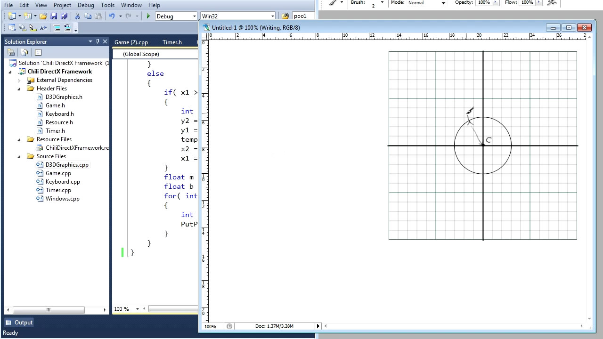Select Keyboard.h in the solution tree
The image size is (603, 339).
pos(60,114)
